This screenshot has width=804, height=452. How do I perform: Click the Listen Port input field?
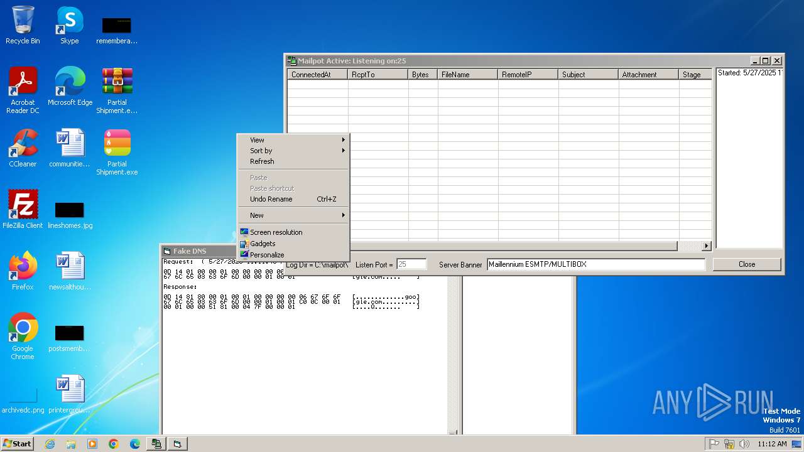pyautogui.click(x=411, y=264)
